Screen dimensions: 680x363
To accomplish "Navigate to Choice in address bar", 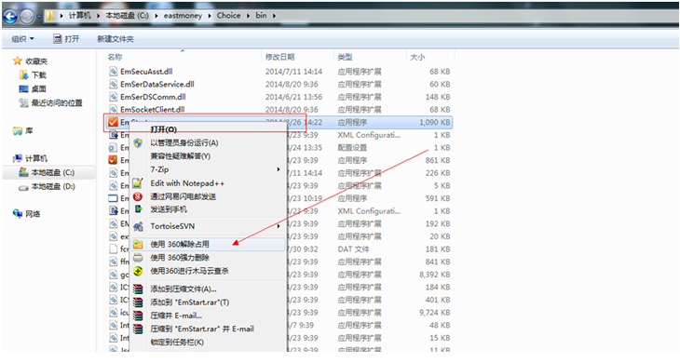I will pyautogui.click(x=228, y=16).
